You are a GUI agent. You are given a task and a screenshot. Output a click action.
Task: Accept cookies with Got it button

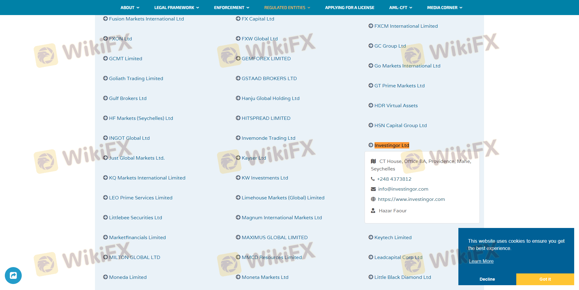point(545,279)
